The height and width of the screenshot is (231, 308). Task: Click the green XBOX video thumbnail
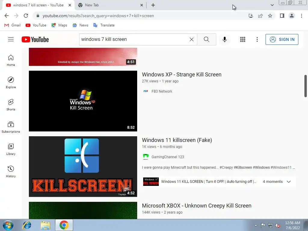pos(83,210)
